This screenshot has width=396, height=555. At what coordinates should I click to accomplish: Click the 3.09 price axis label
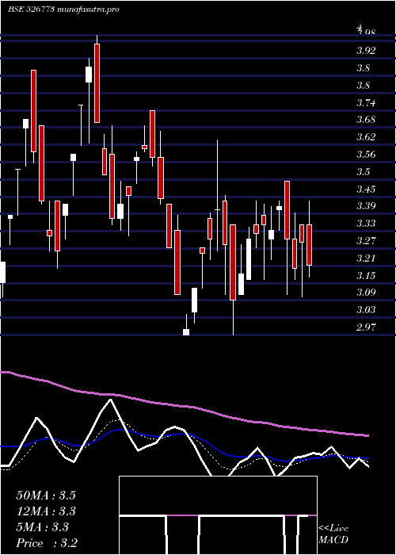point(366,293)
